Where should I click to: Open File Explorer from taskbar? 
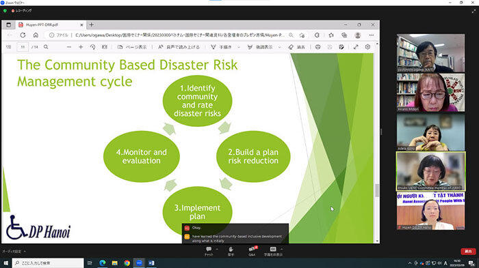(x=114, y=263)
